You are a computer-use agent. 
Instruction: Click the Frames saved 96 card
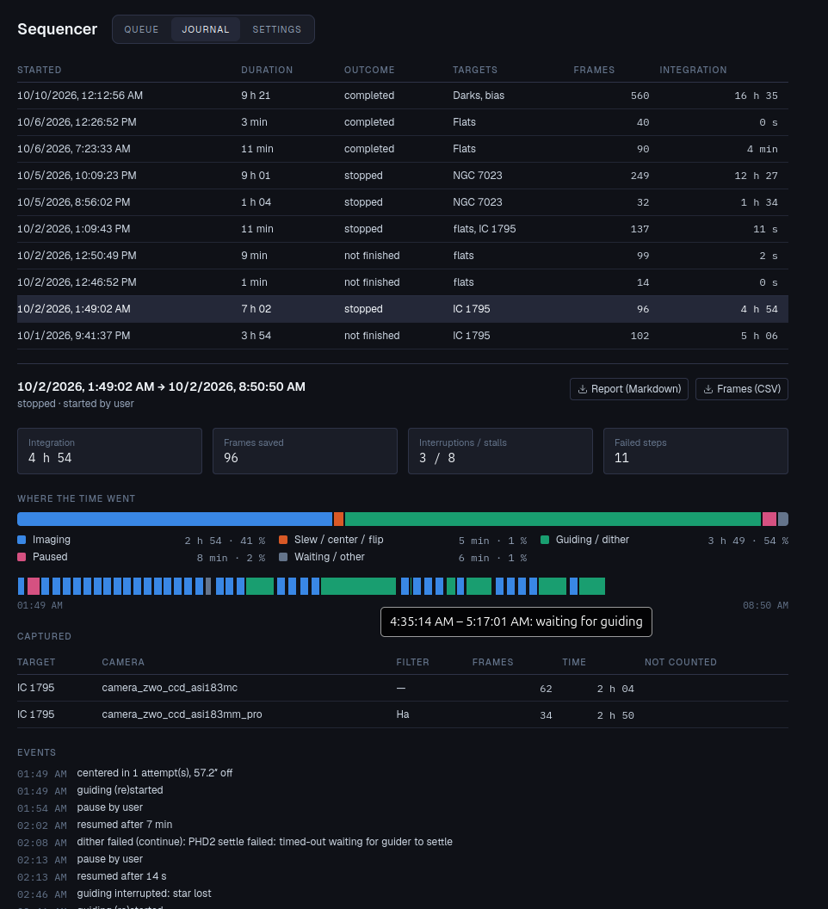coord(305,451)
